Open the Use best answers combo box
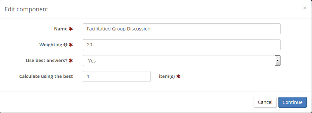Screen dimensions: 312x113 [181, 61]
